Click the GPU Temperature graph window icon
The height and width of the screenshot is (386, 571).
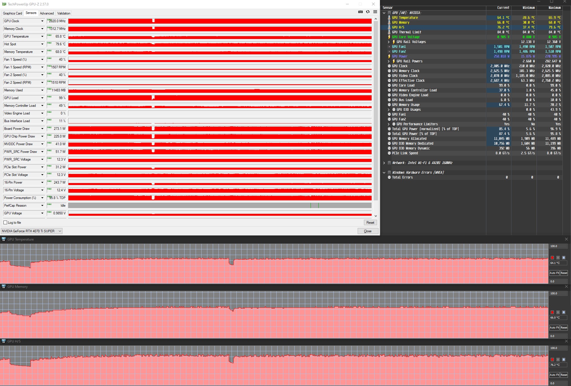(4, 239)
